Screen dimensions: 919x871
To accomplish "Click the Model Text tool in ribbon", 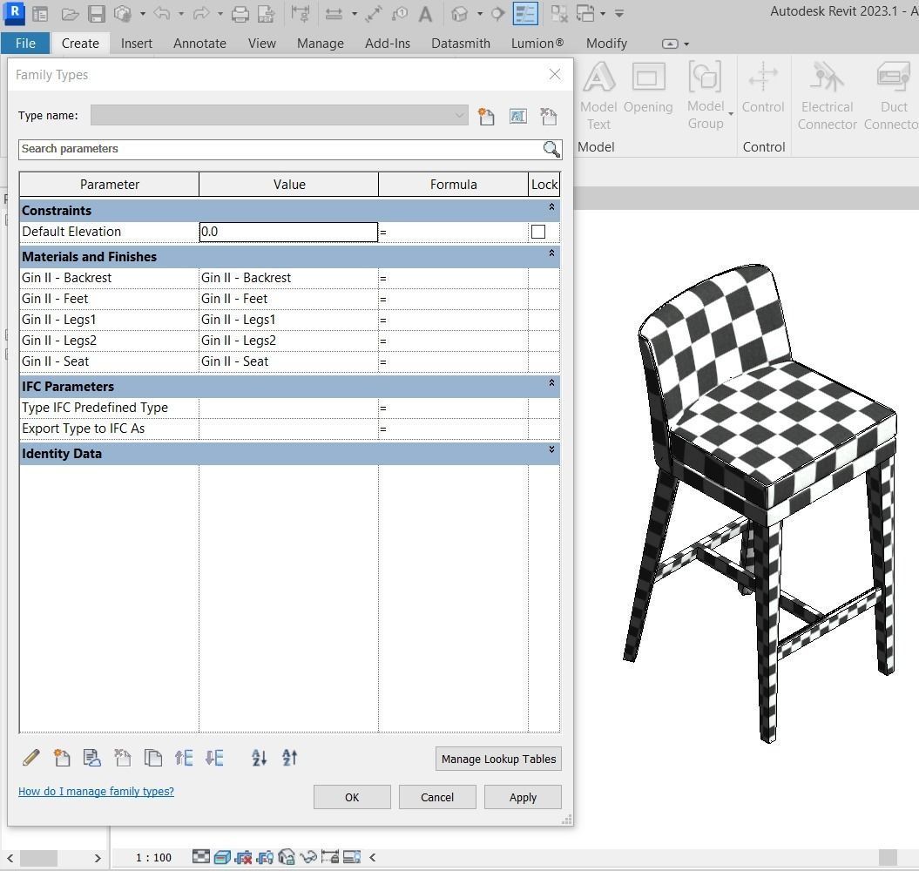I will [x=598, y=97].
